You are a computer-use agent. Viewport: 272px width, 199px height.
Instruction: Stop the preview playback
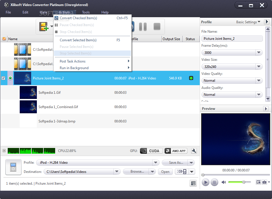pos(214,182)
